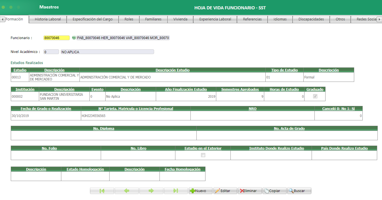382x200 pixels.
Task: Toggle Estudio en el Exterior checkbox
Action: coord(203,155)
